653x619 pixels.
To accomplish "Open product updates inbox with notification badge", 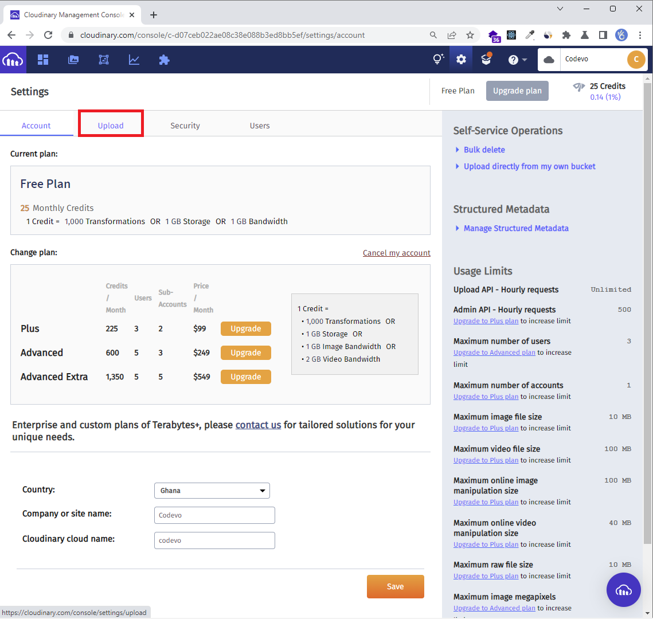I will (486, 59).
